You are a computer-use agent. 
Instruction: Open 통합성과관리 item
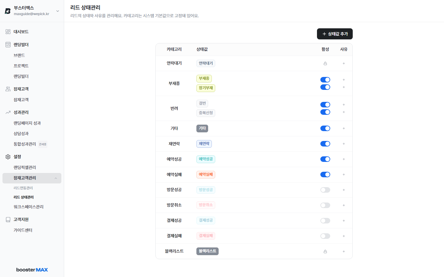[25, 144]
